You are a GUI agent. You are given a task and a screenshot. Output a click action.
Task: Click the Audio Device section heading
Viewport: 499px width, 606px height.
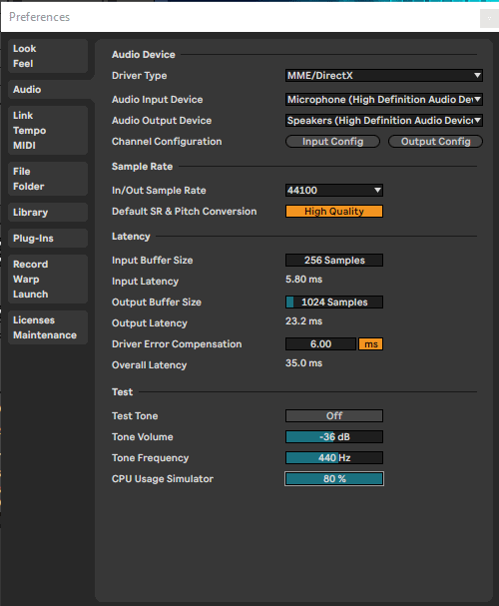tap(144, 55)
